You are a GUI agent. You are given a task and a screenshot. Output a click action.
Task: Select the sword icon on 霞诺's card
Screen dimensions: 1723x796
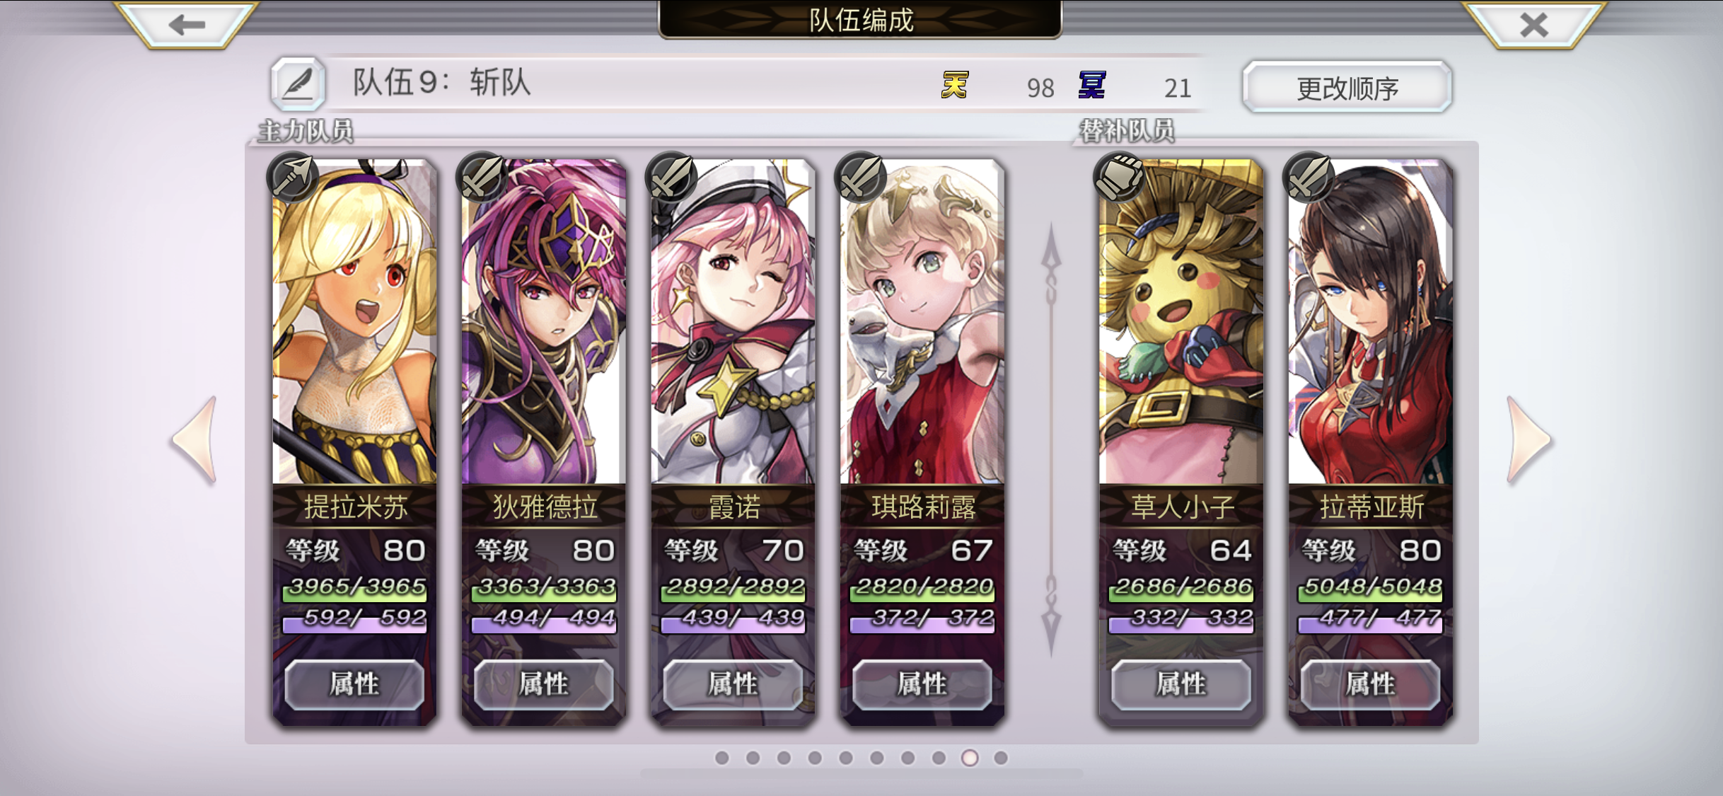(x=671, y=177)
